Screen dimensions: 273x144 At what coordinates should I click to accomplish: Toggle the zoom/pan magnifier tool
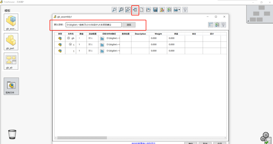[128, 10]
